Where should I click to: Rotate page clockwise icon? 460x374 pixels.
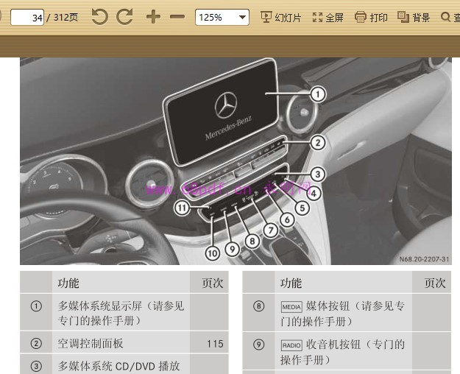(x=124, y=16)
